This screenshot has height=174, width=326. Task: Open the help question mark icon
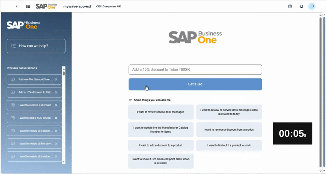(x=290, y=6)
